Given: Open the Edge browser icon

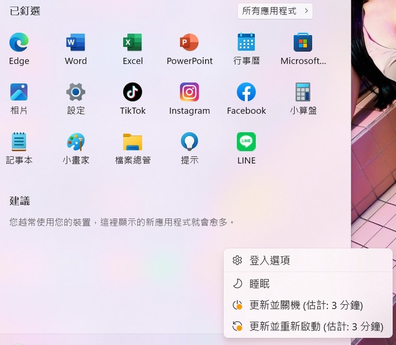Looking at the screenshot, I should tap(19, 42).
